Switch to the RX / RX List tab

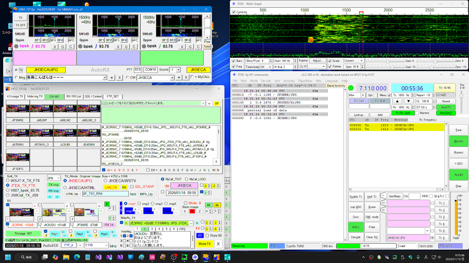(73, 96)
